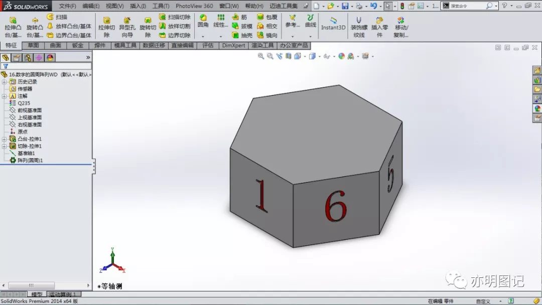Expand more manager tabs chevron (»)
Screen dimensions: 542x305
[x=88, y=57]
